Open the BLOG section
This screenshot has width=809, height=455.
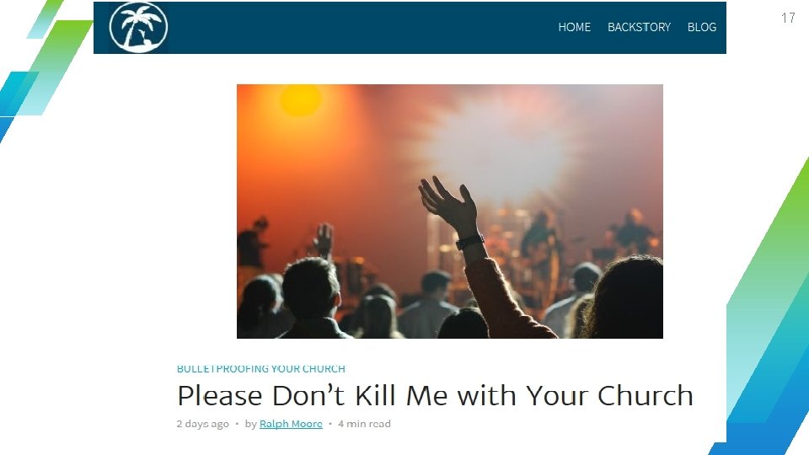pyautogui.click(x=702, y=27)
